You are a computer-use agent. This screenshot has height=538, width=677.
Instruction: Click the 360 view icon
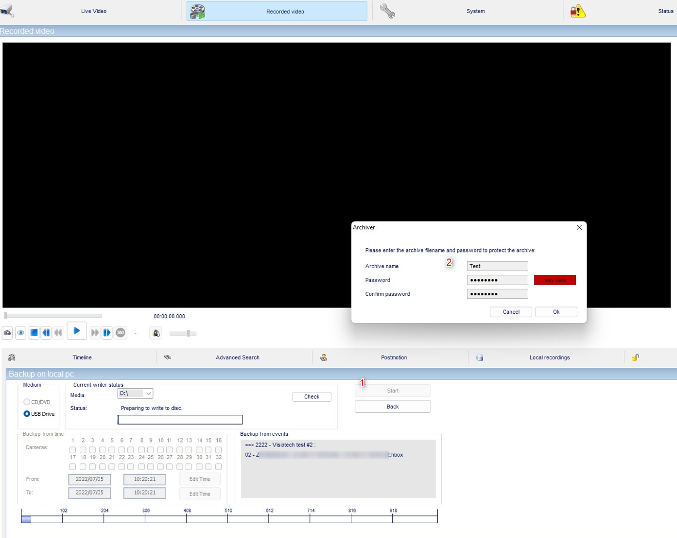tap(121, 333)
